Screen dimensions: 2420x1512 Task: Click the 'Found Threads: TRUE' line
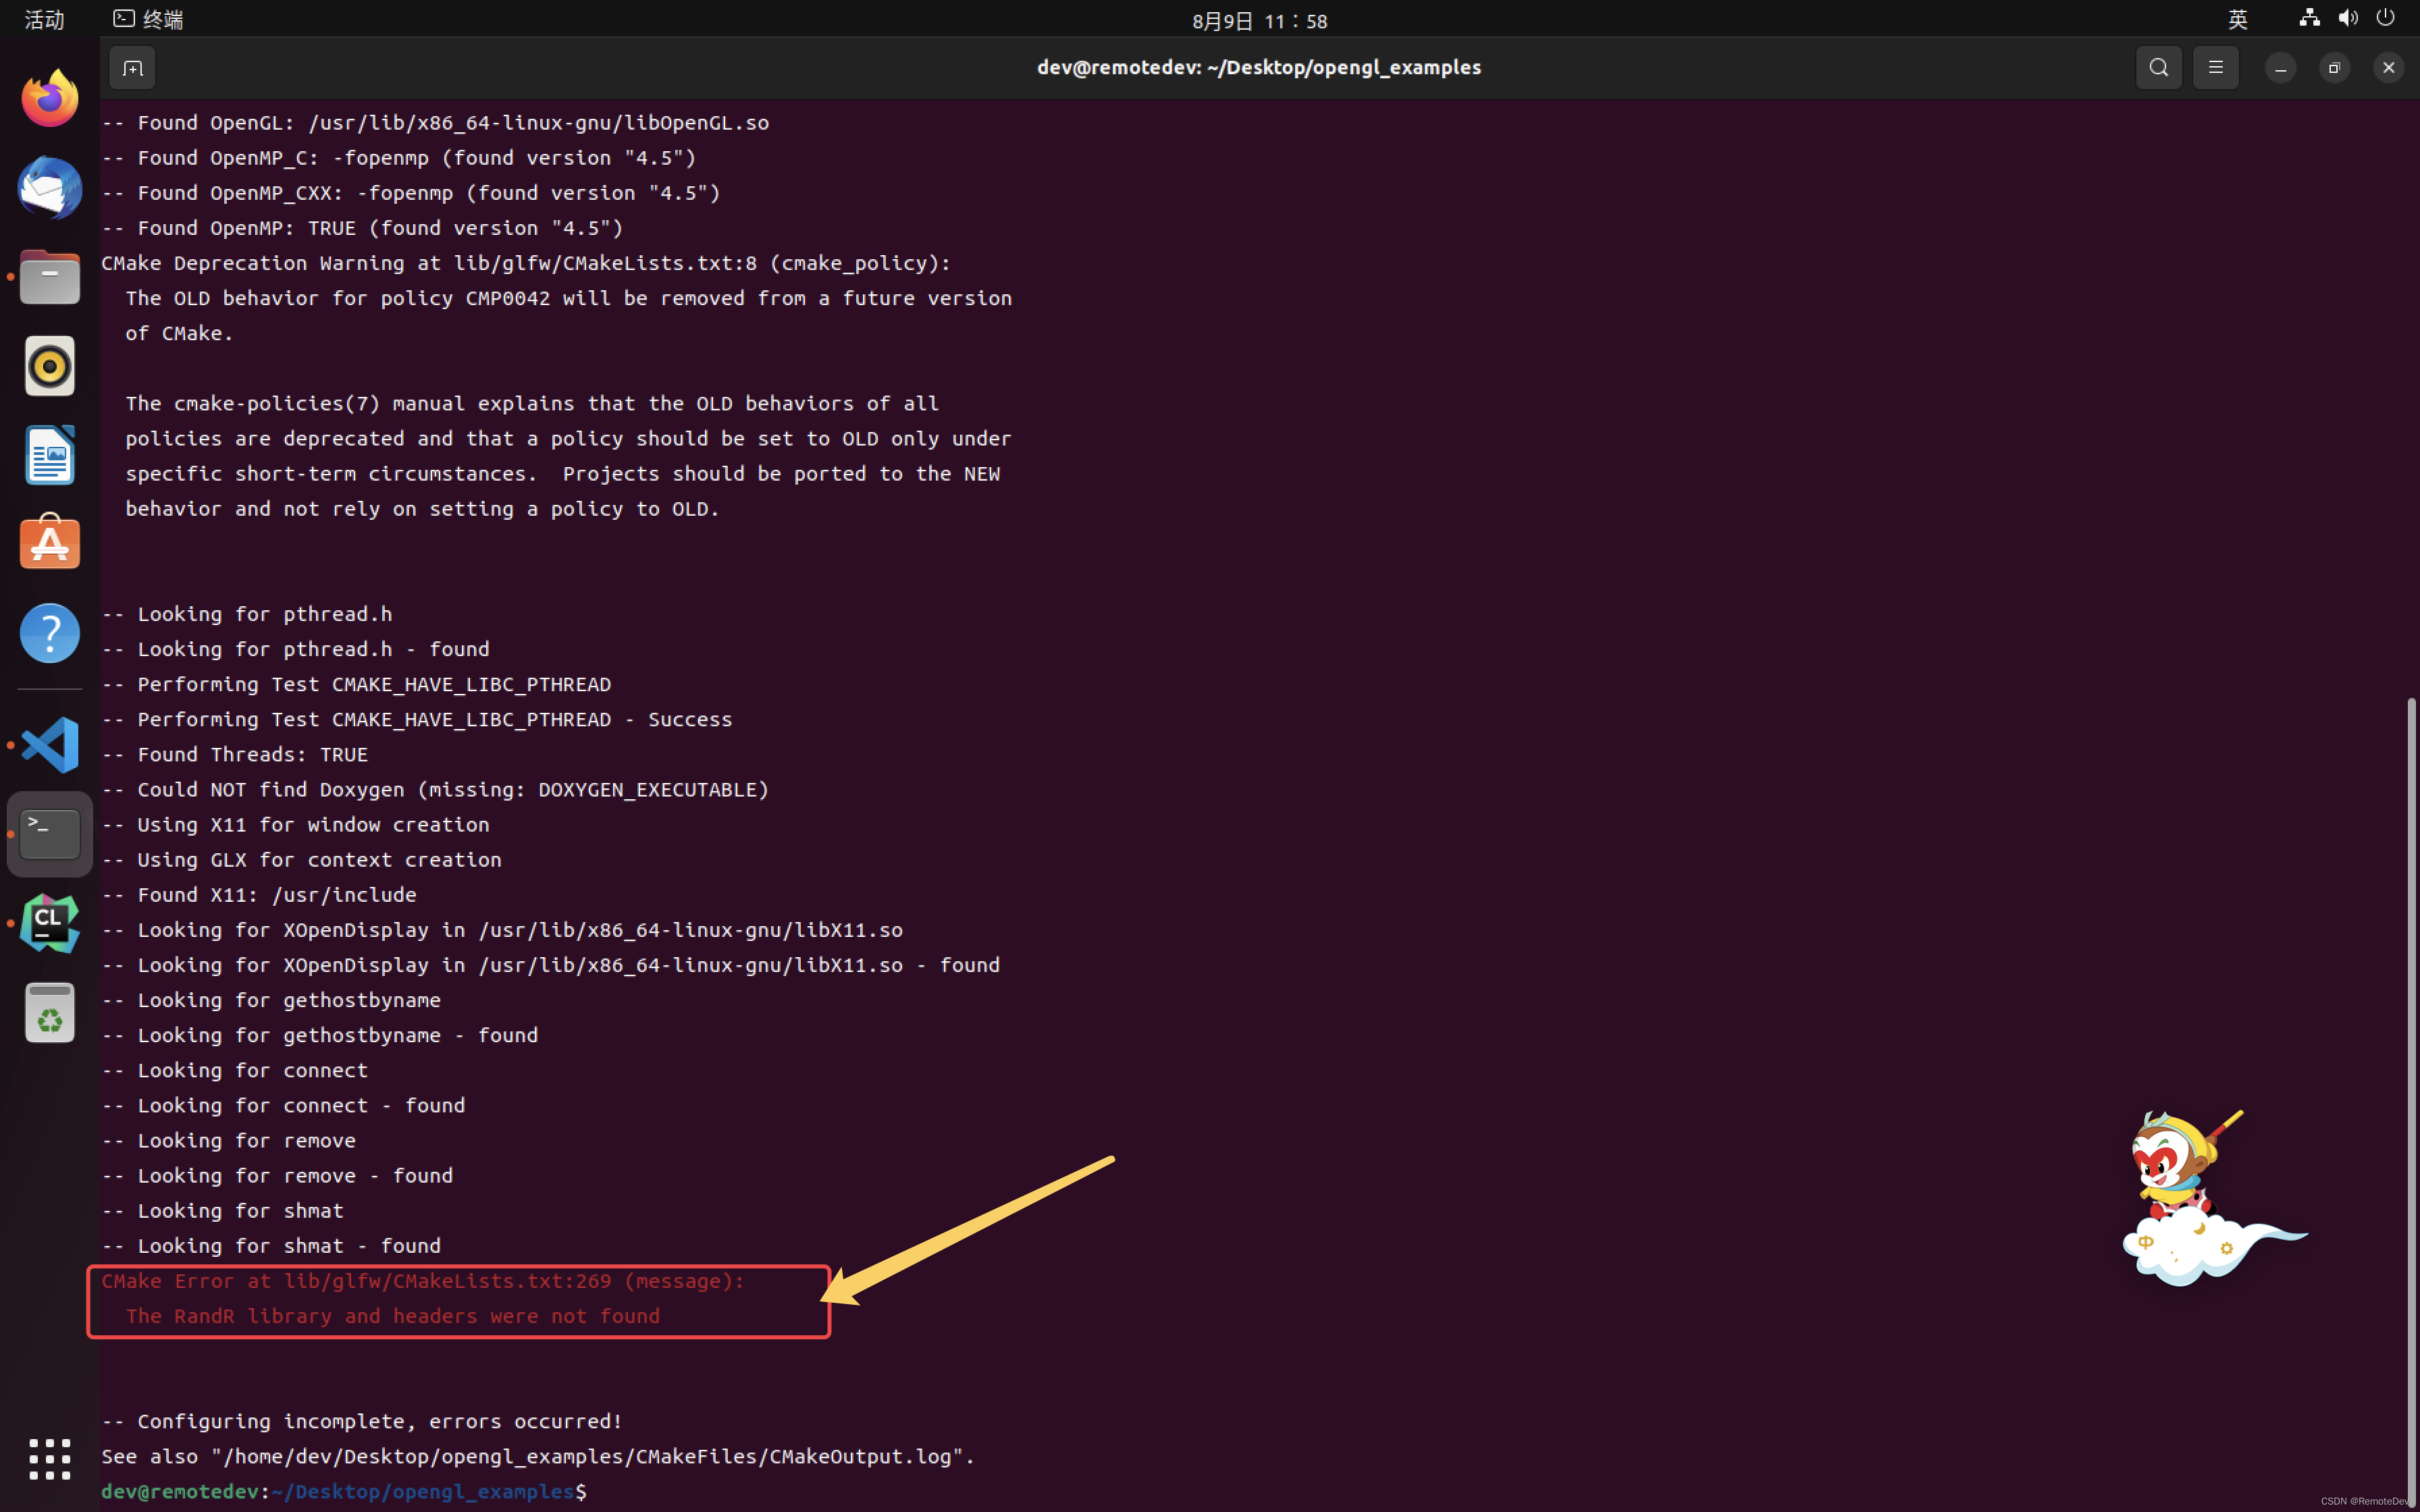pos(235,754)
